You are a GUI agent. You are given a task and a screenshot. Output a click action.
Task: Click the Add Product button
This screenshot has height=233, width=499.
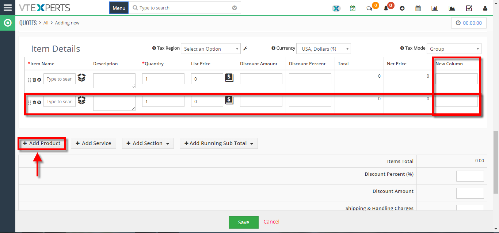[x=42, y=143]
